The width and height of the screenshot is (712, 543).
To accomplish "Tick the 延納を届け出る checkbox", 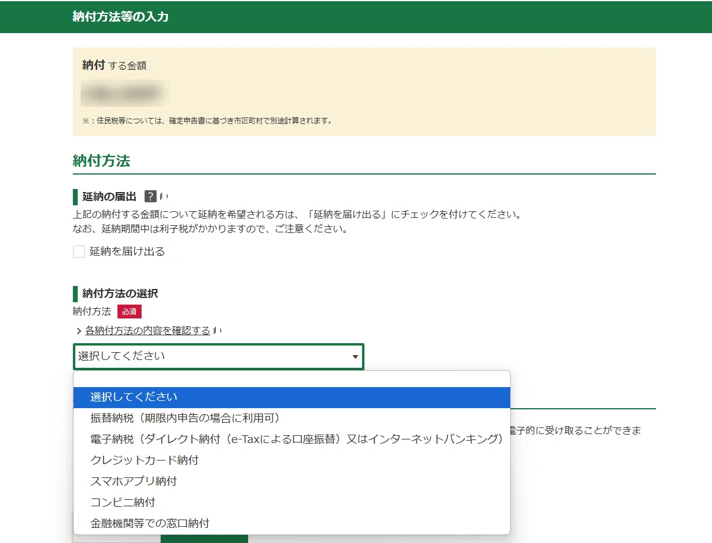I will point(79,252).
